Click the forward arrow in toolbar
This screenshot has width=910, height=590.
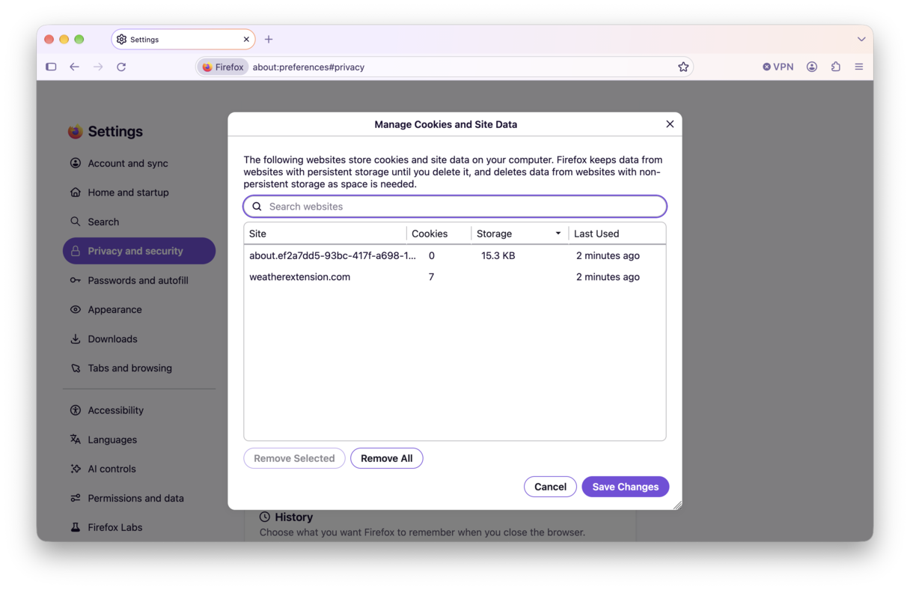(x=98, y=67)
